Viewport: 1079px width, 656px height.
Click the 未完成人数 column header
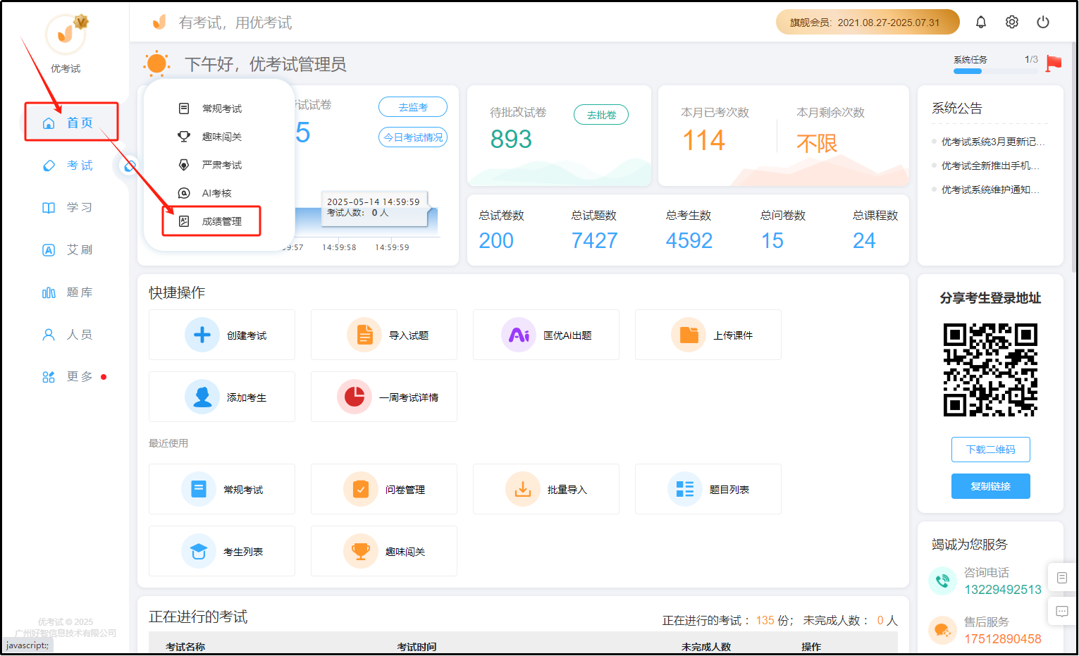click(x=706, y=647)
